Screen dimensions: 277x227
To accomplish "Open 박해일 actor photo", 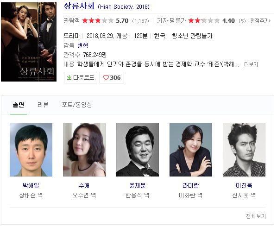I will 31,150.
